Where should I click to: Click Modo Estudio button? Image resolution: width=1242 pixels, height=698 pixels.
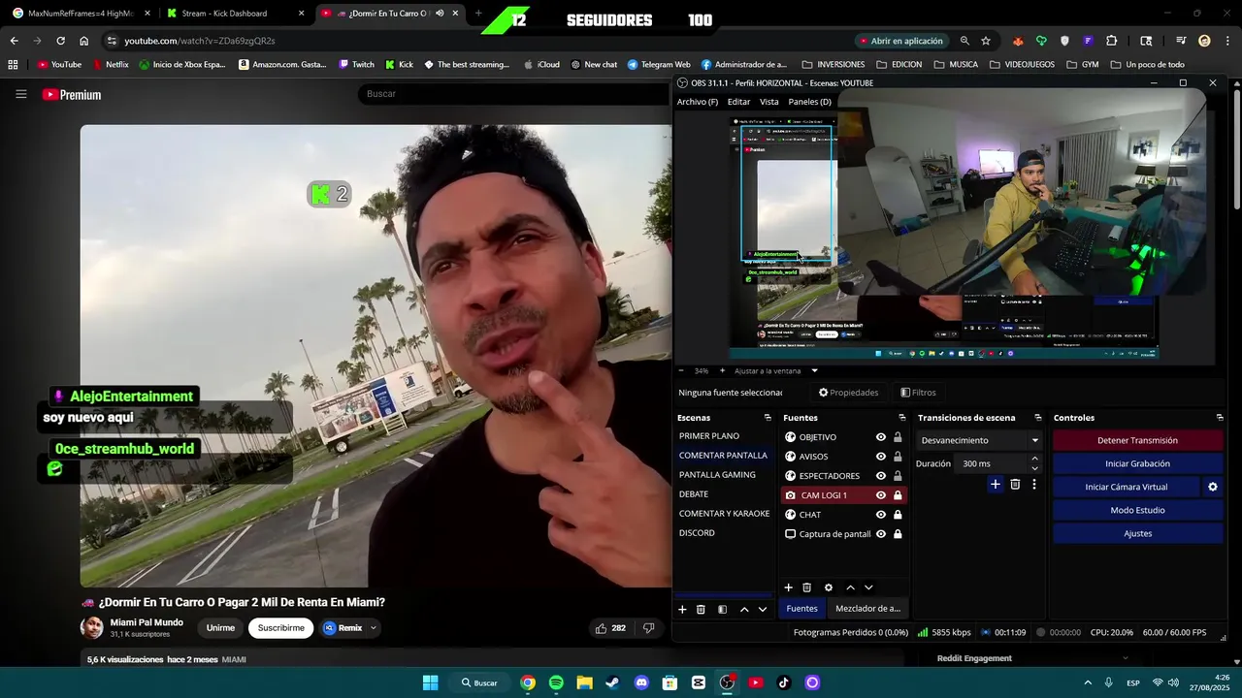tap(1137, 510)
